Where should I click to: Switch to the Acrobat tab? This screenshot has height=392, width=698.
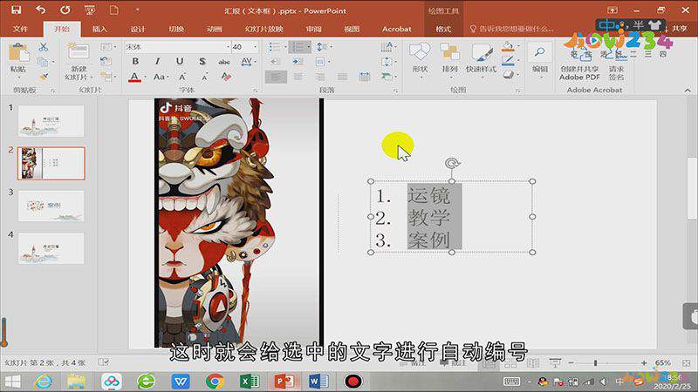[397, 29]
